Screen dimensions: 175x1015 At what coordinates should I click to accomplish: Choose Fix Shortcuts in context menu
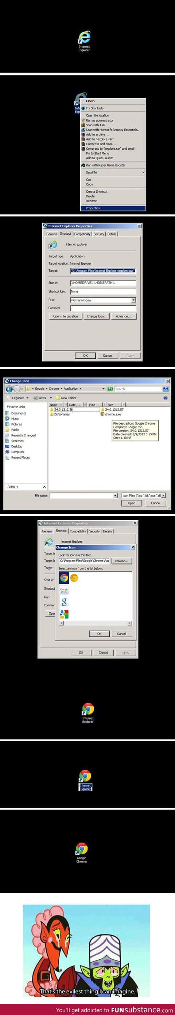113,108
